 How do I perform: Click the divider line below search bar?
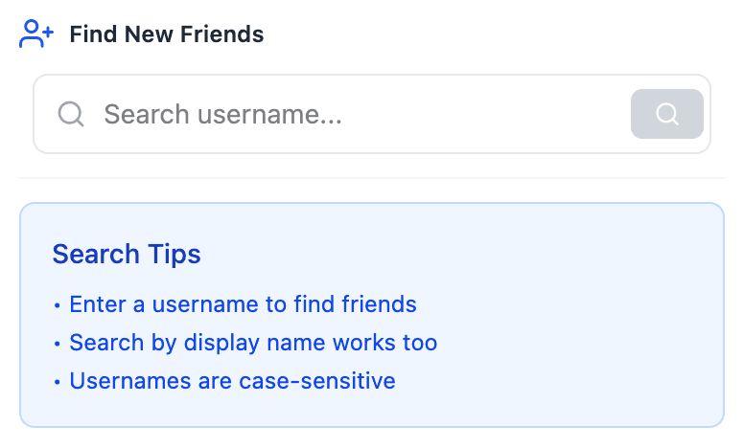click(x=372, y=178)
